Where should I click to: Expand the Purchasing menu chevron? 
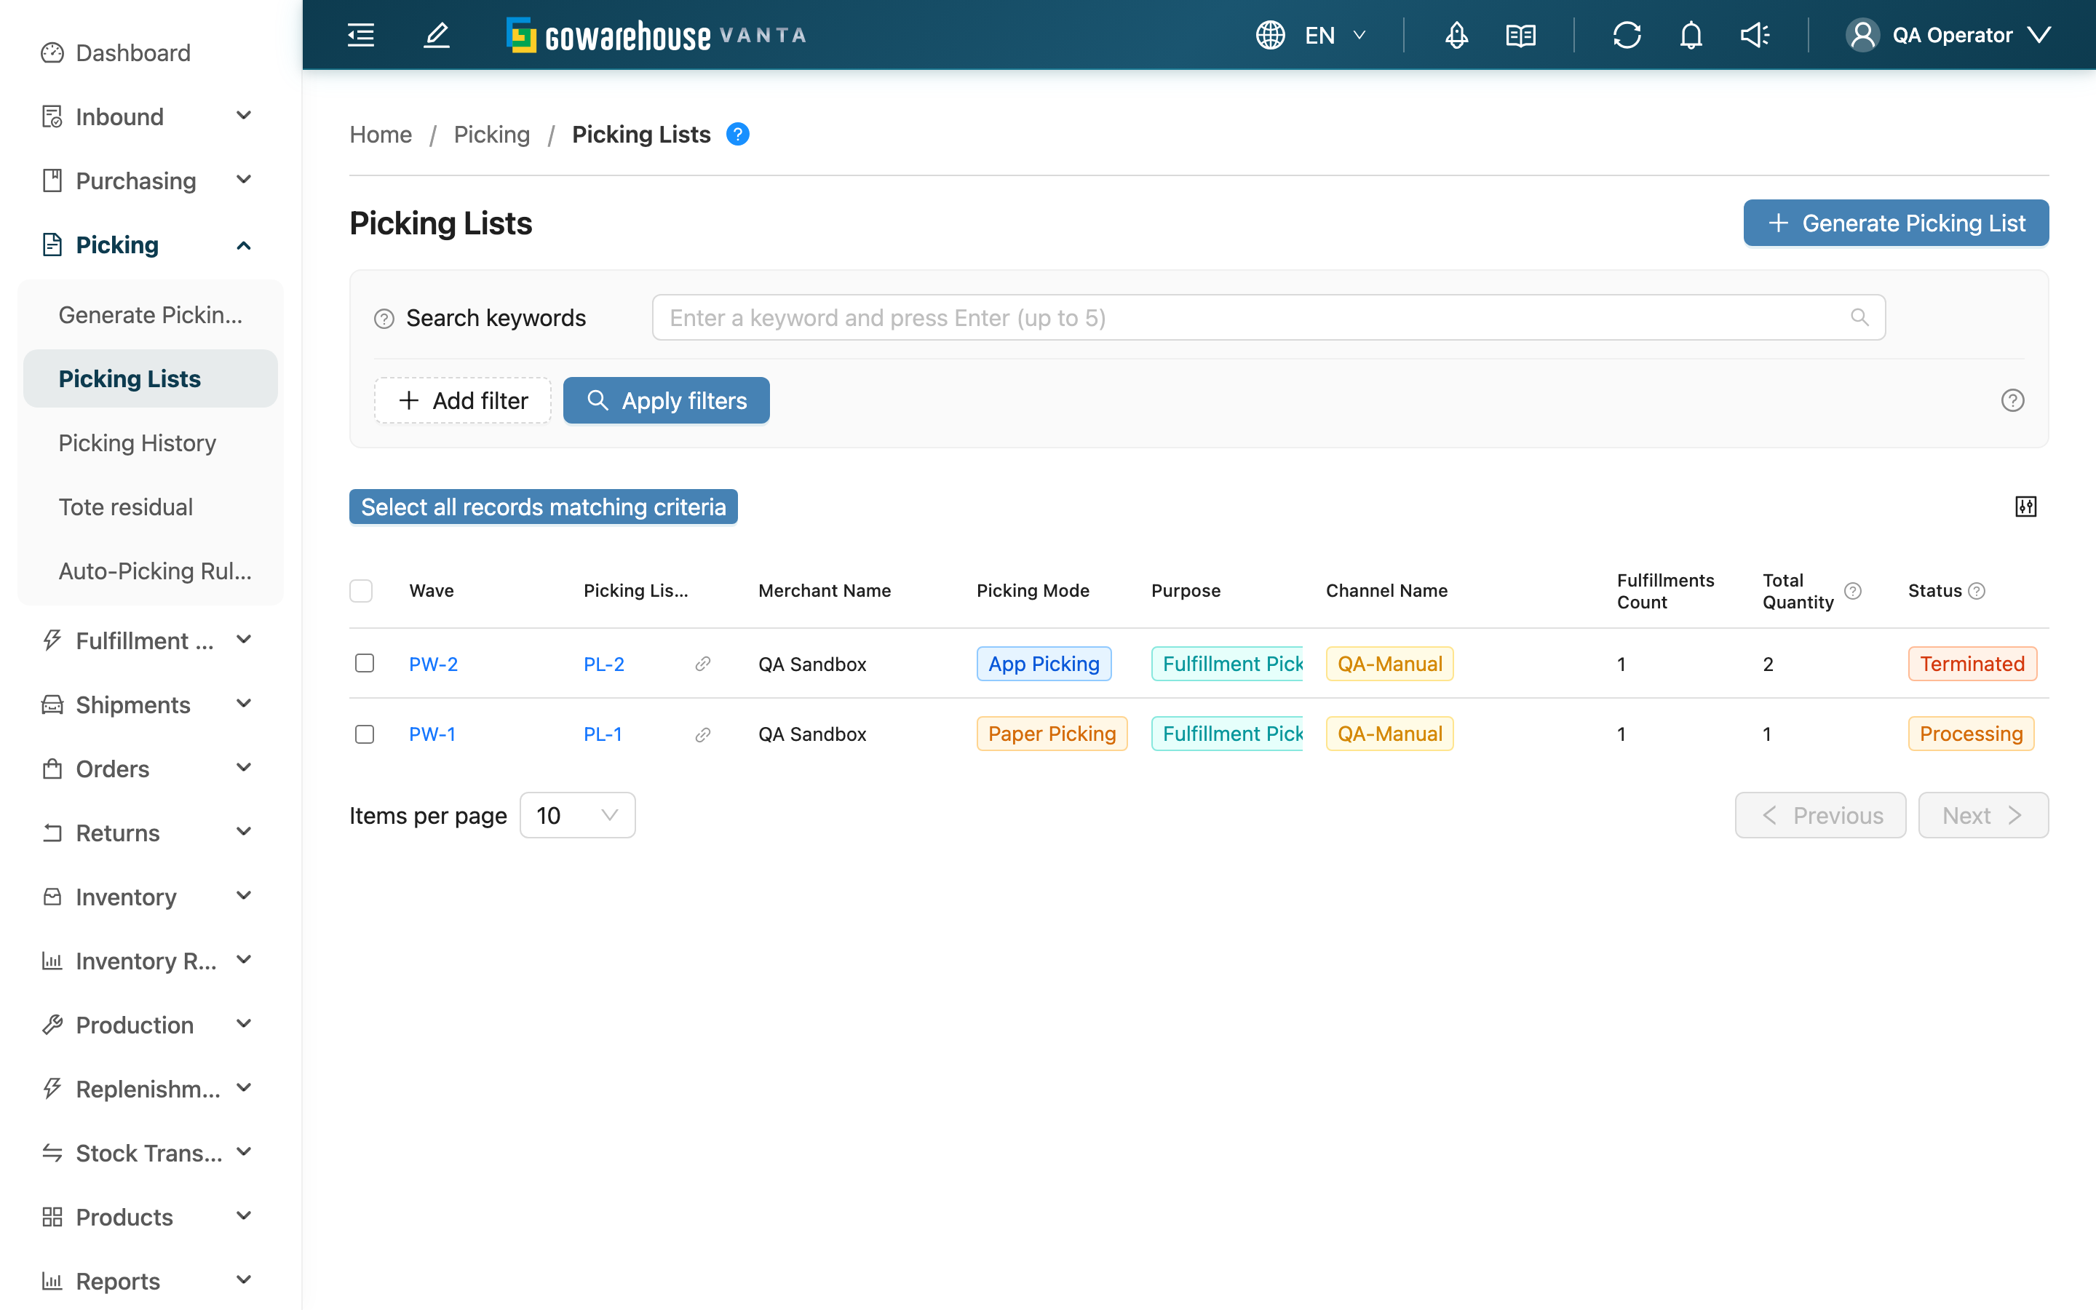[245, 179]
